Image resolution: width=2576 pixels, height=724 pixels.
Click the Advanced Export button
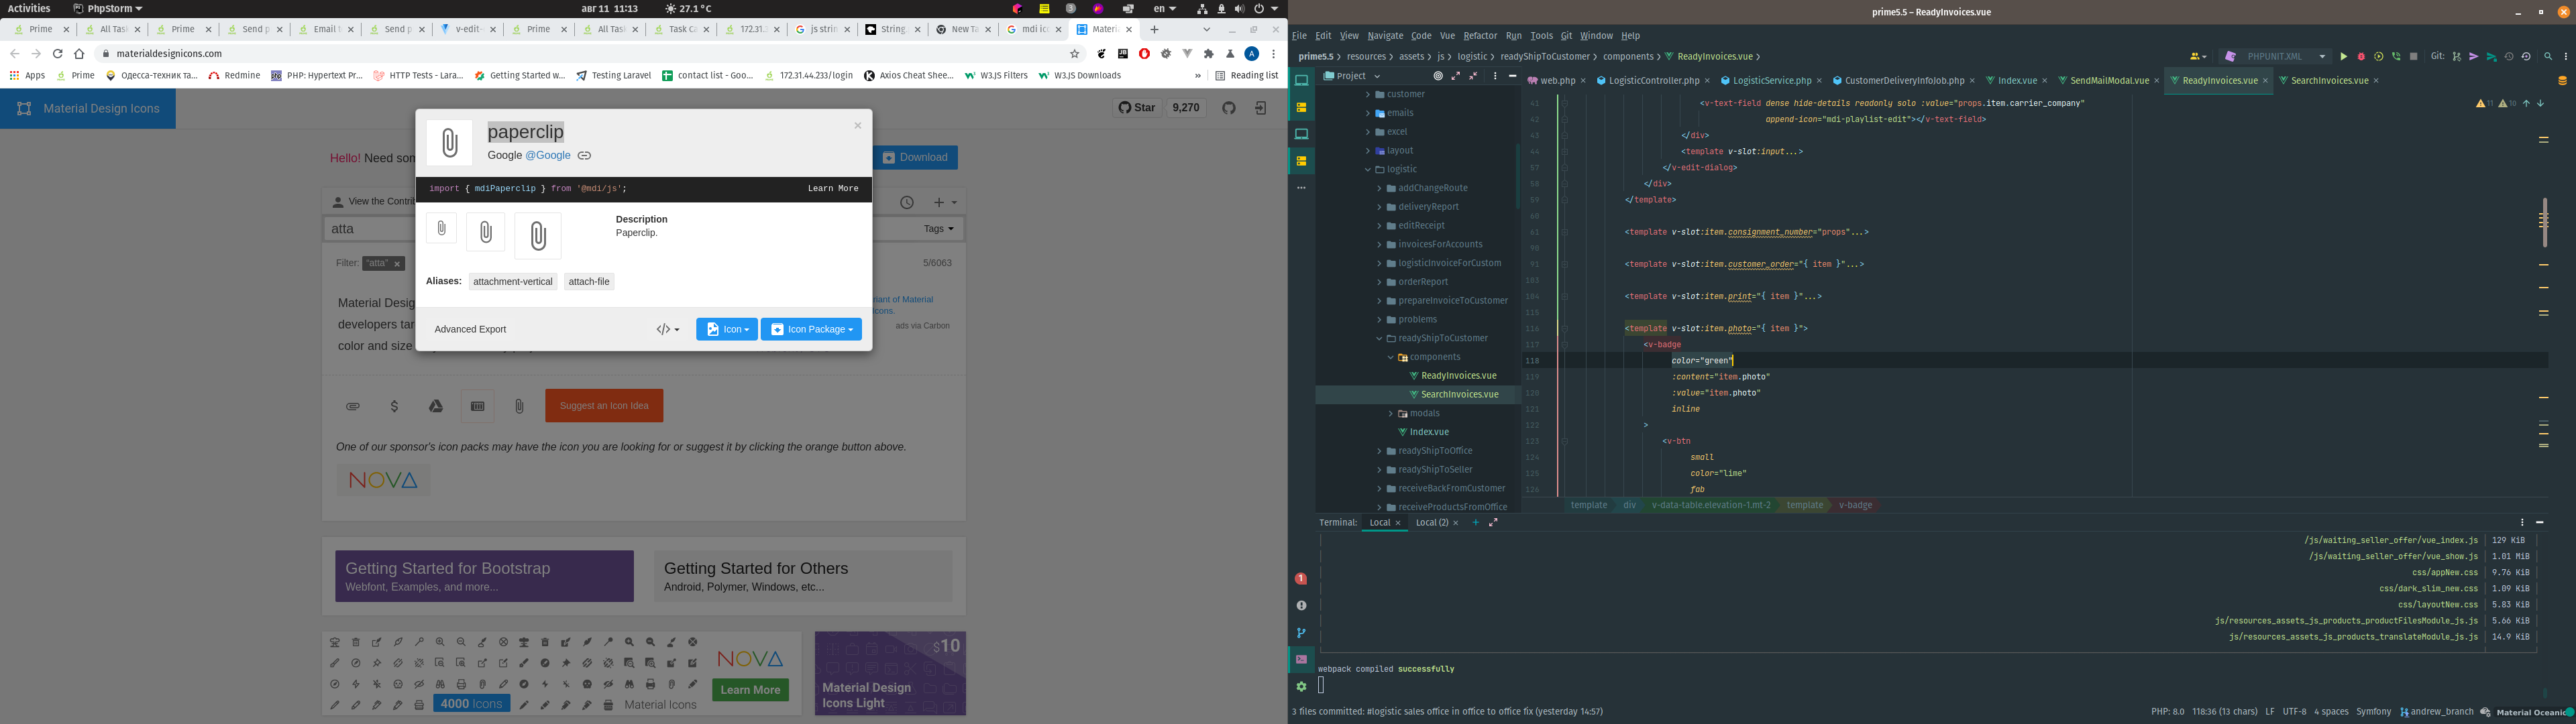470,329
